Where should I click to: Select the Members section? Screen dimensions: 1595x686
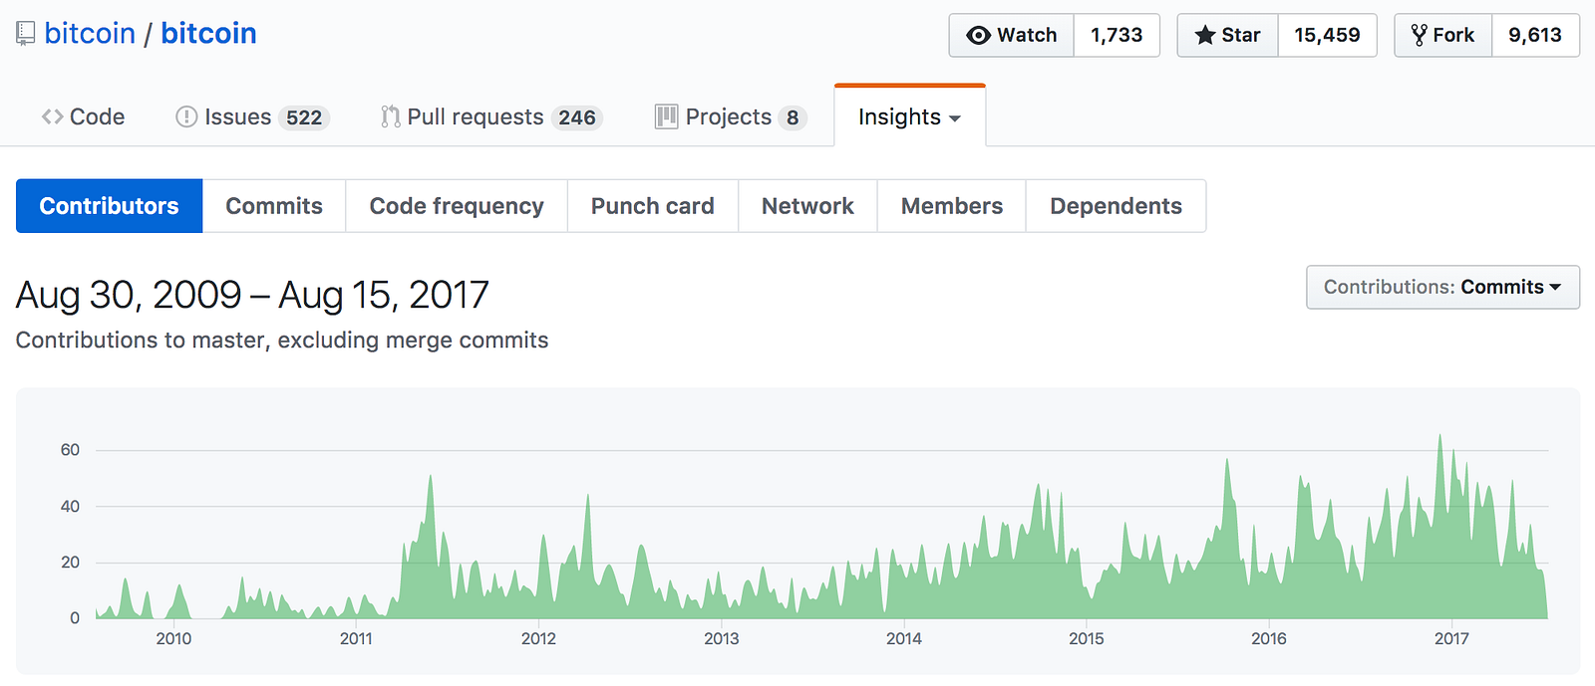coord(952,206)
